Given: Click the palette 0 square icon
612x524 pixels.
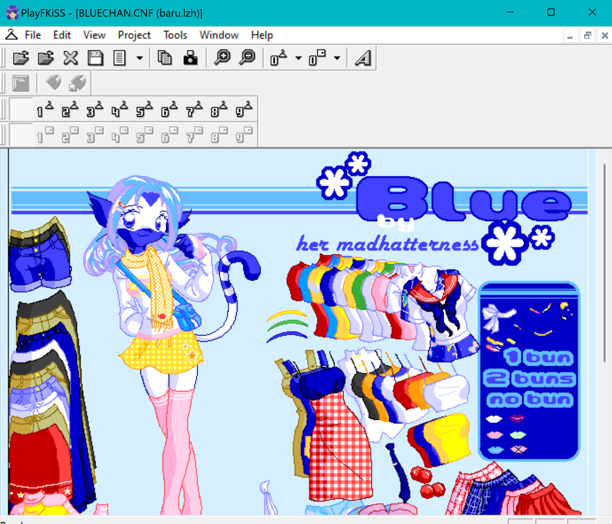Looking at the screenshot, I should pos(317,58).
